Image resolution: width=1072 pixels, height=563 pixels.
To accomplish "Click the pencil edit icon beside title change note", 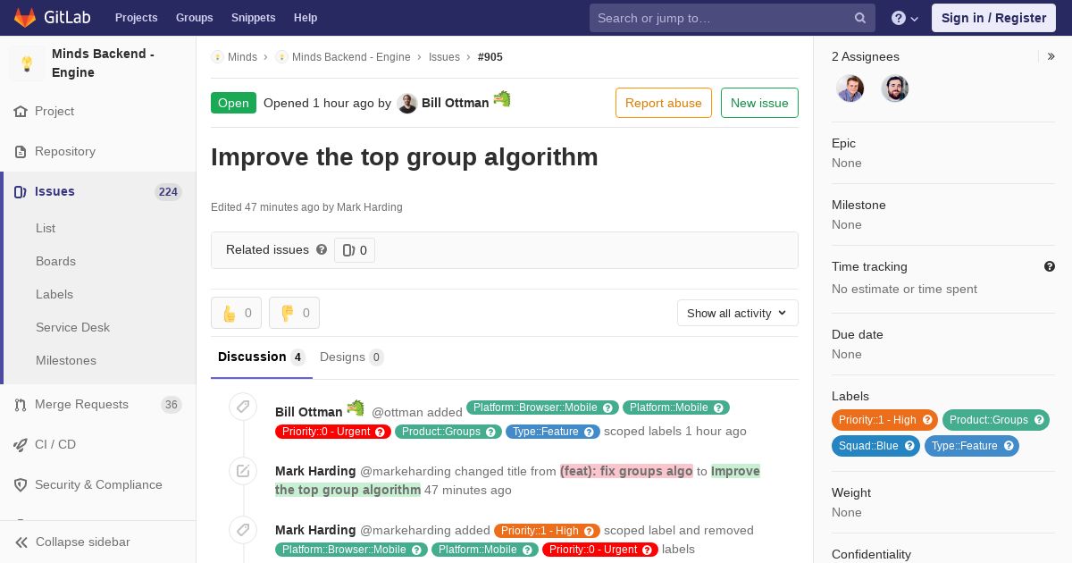I will 243,470.
